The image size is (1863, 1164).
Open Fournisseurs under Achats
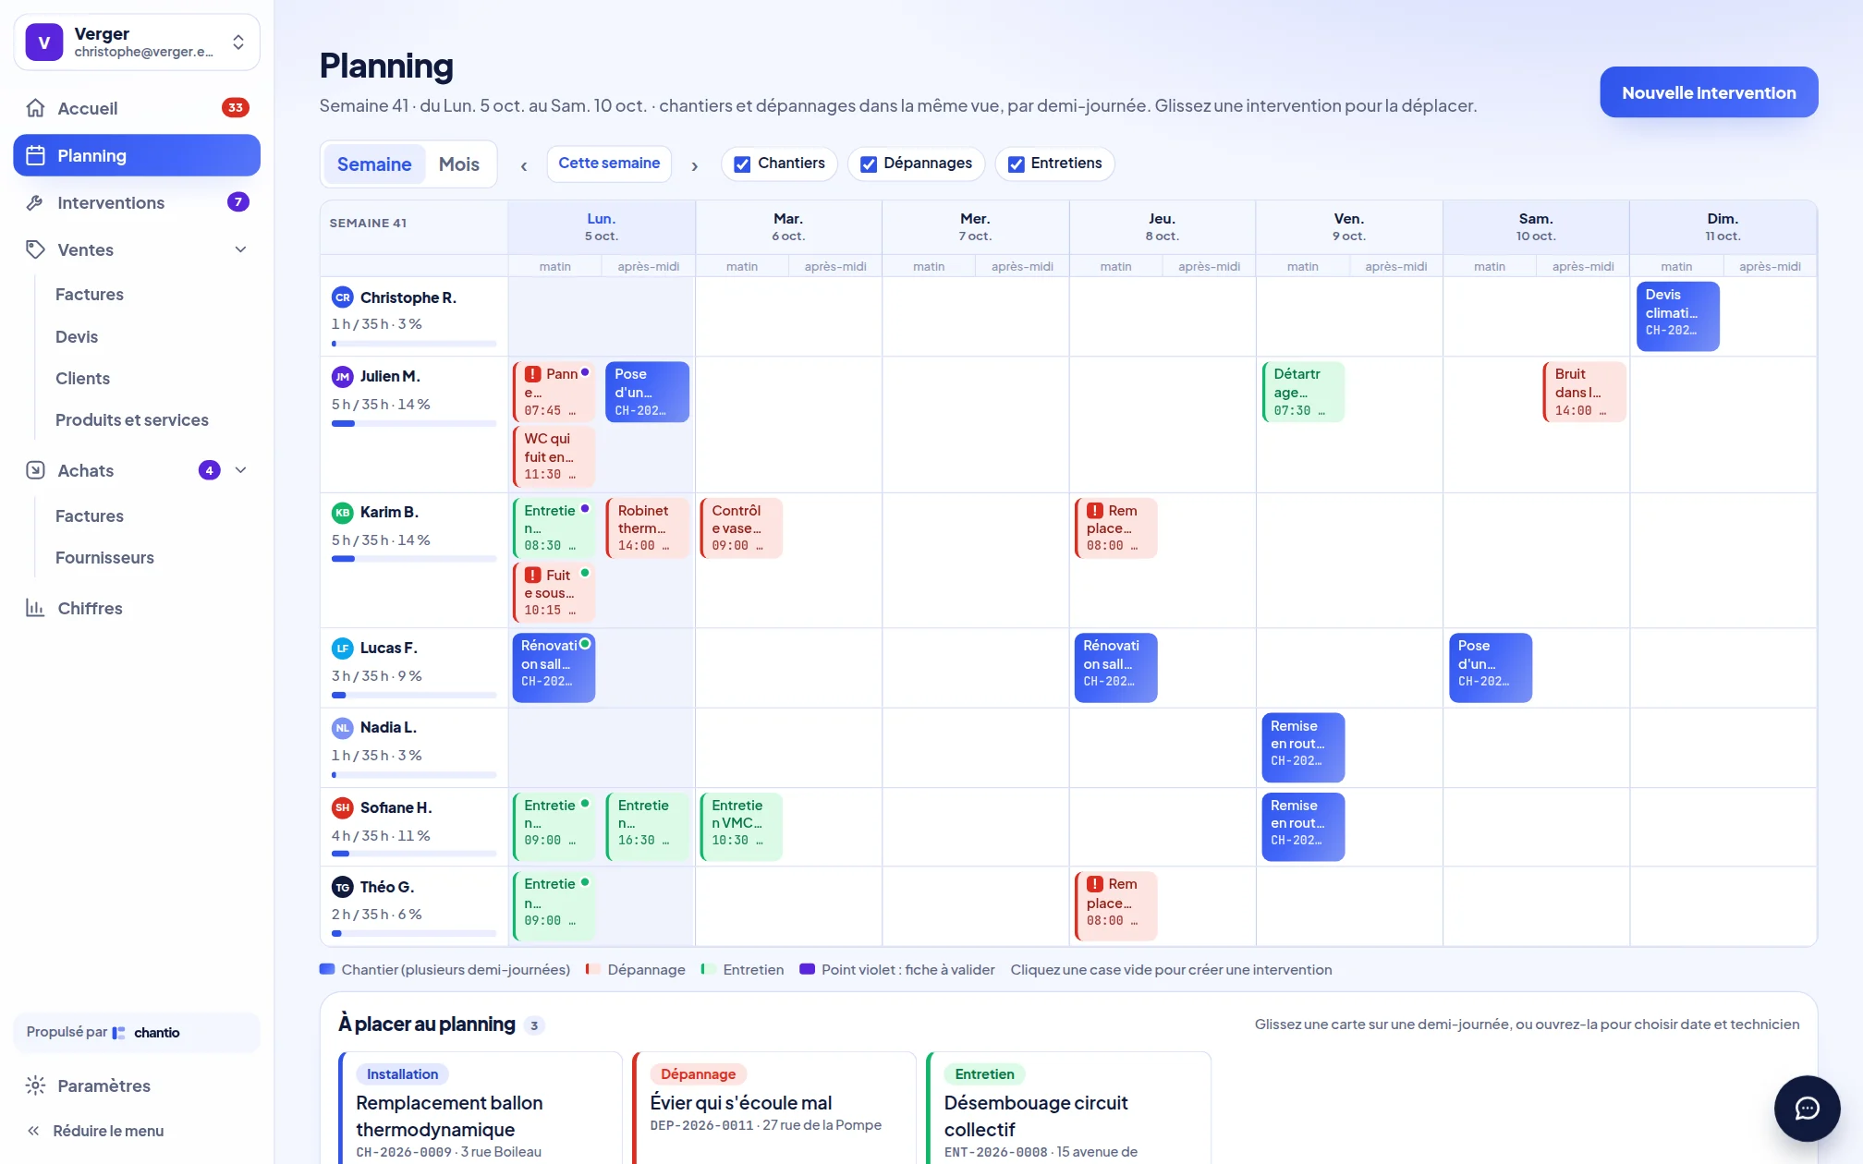(104, 557)
